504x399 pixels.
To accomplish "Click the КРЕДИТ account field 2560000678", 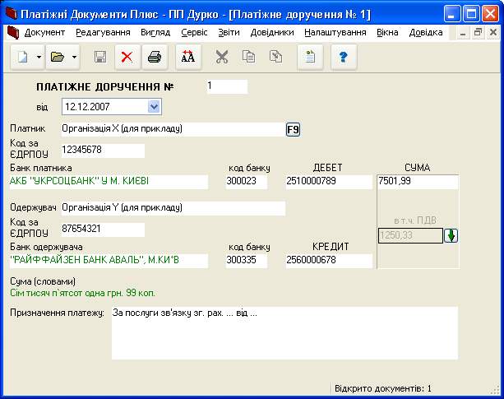I will click(x=329, y=261).
